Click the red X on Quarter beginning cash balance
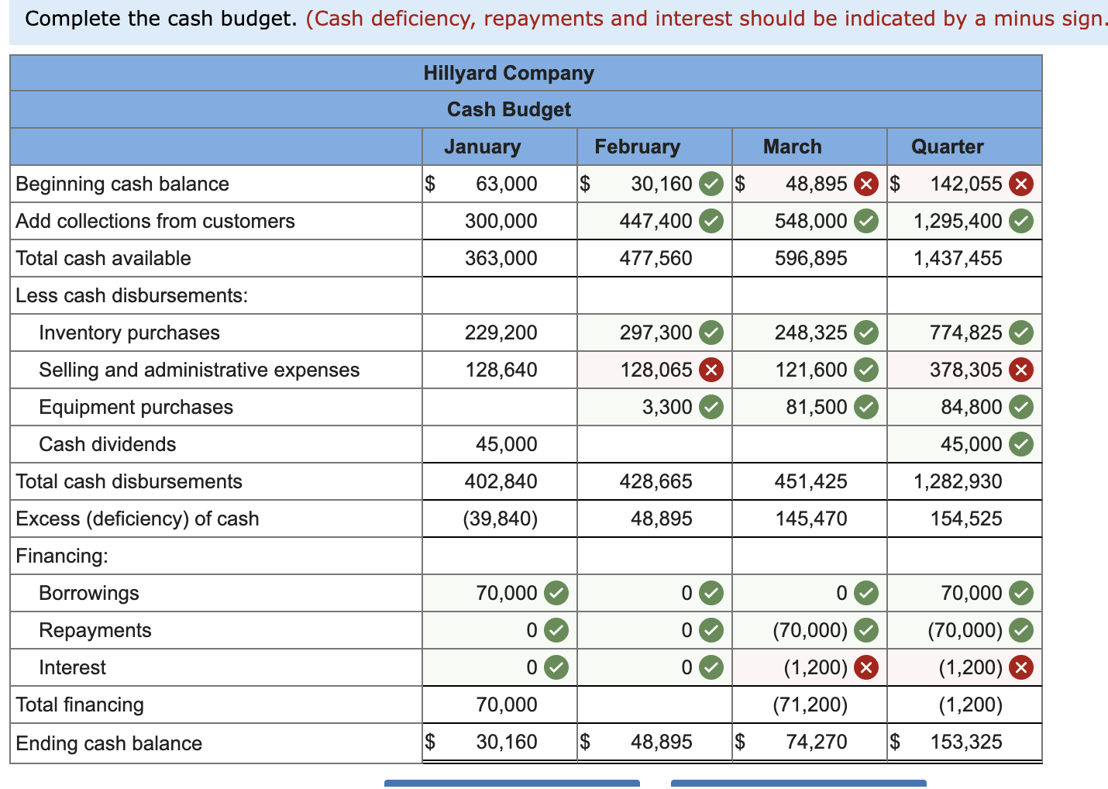 tap(1020, 184)
